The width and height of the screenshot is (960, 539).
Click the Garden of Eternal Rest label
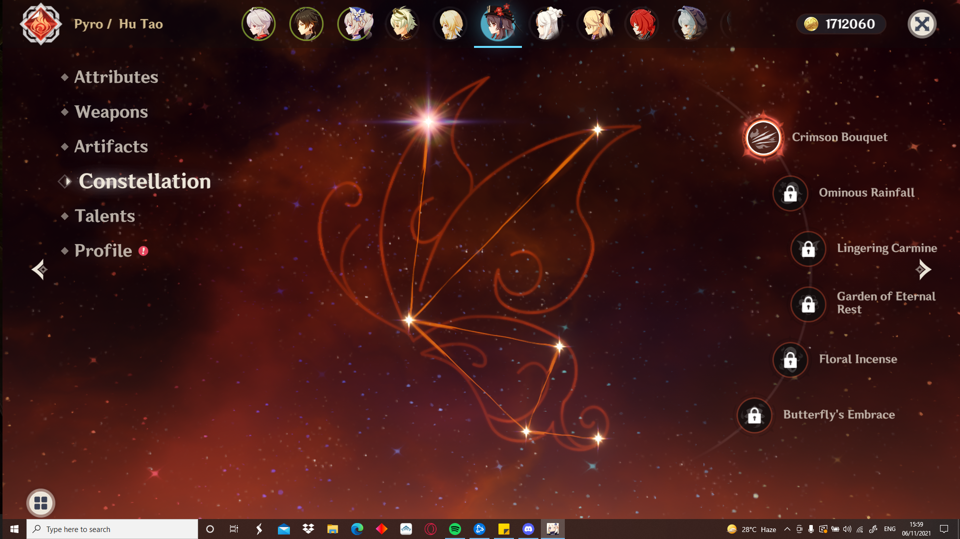tap(886, 303)
